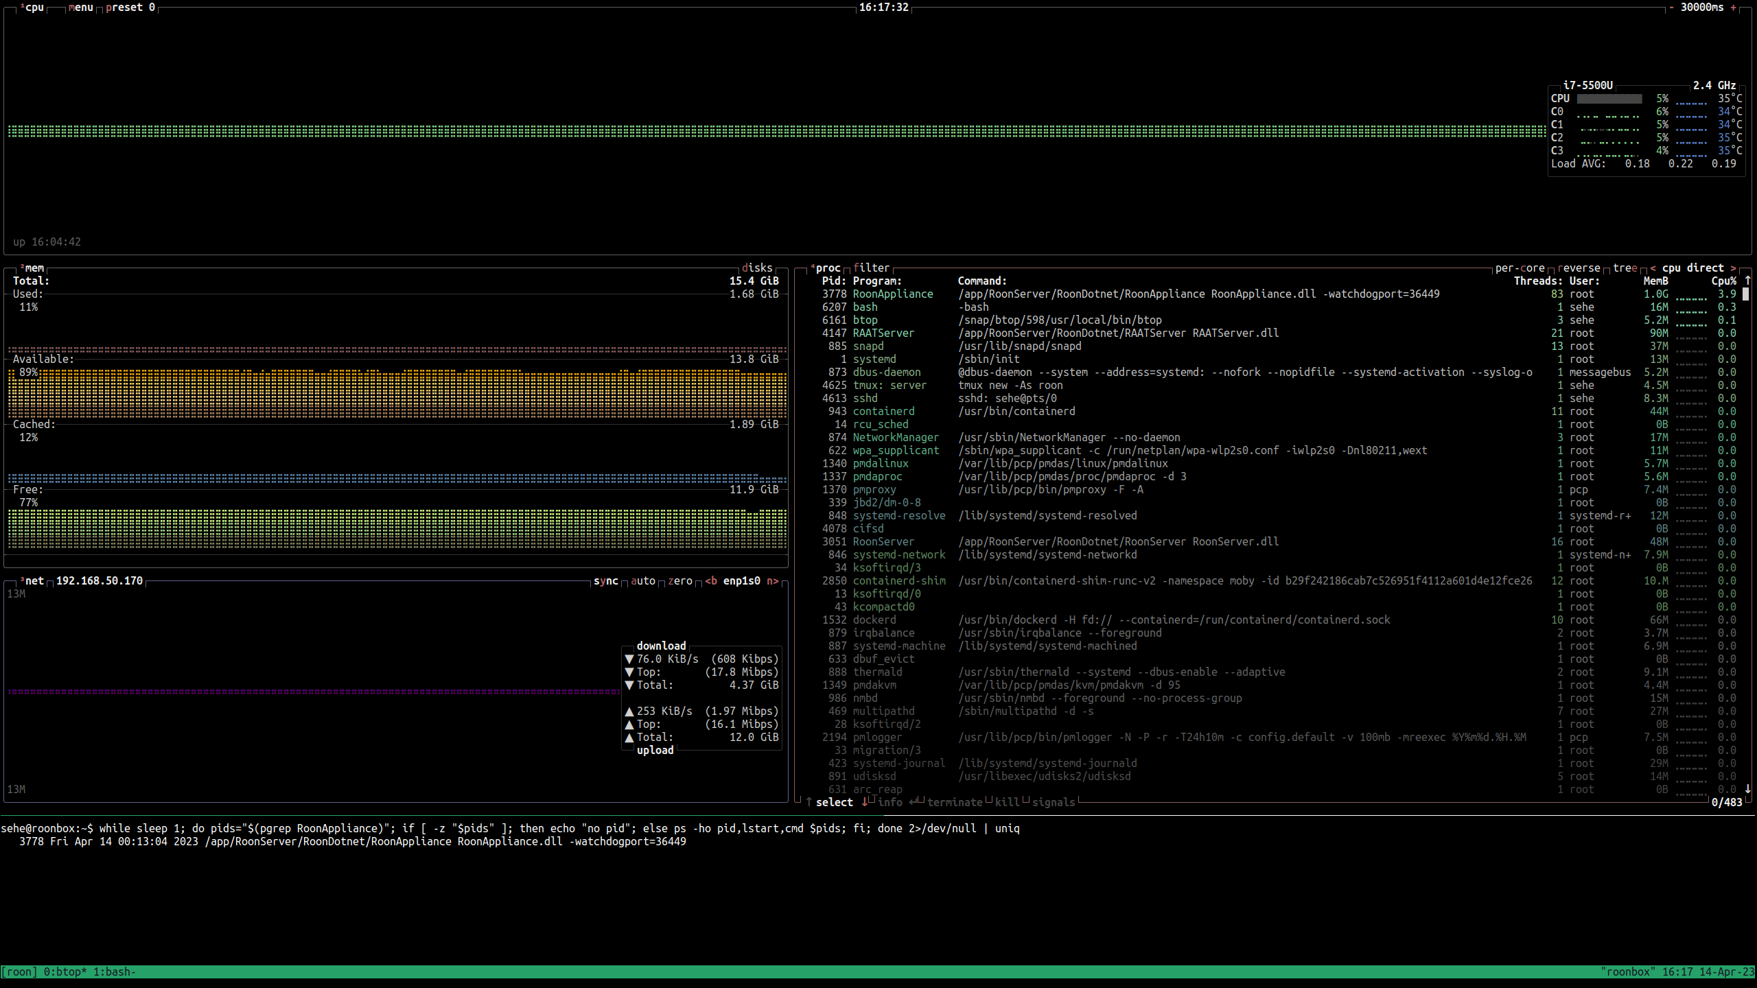Click the select down arrow in proc footer
The height and width of the screenshot is (988, 1757).
(x=864, y=802)
